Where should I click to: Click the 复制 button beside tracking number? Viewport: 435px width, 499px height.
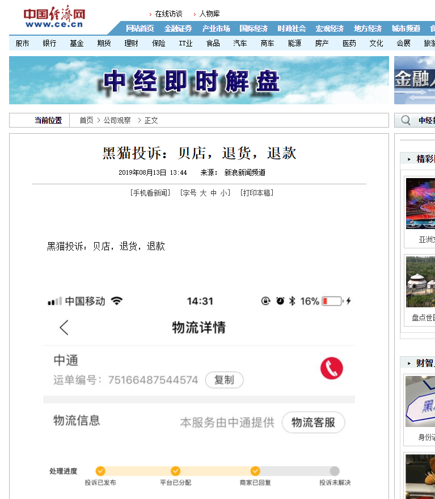225,380
